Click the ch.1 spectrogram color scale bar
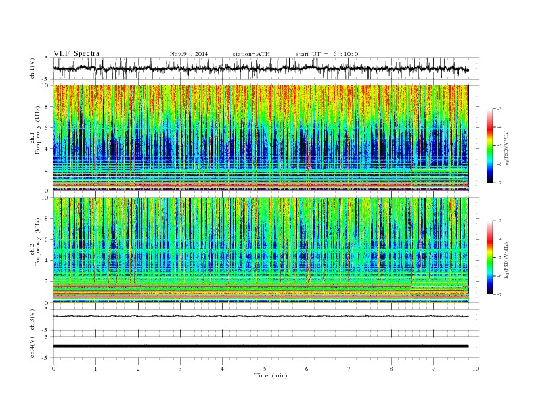 pyautogui.click(x=489, y=146)
